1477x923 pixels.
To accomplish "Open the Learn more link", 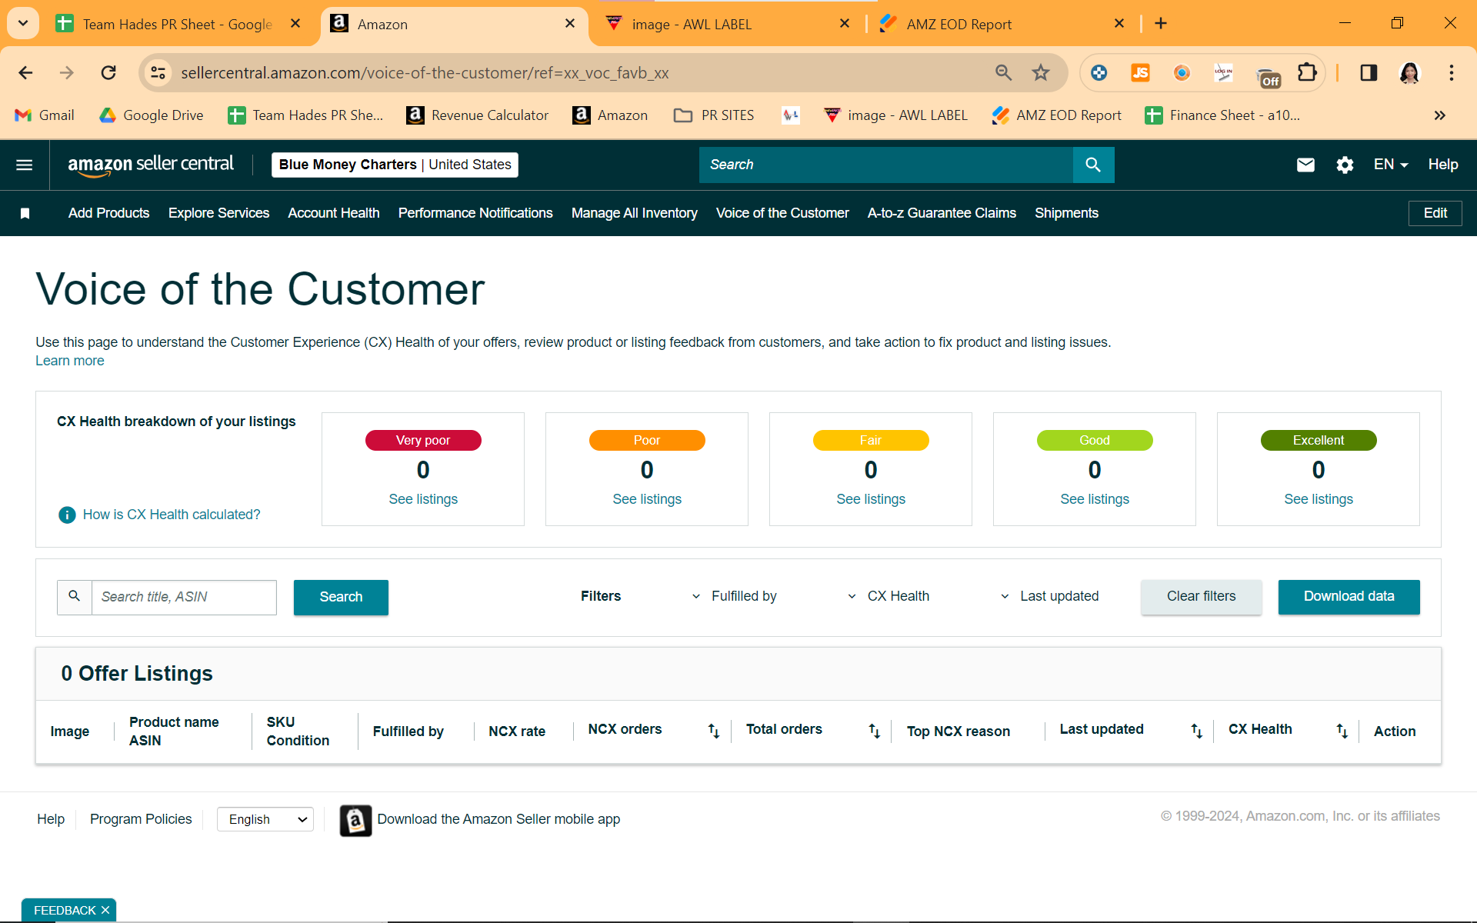I will (x=70, y=361).
